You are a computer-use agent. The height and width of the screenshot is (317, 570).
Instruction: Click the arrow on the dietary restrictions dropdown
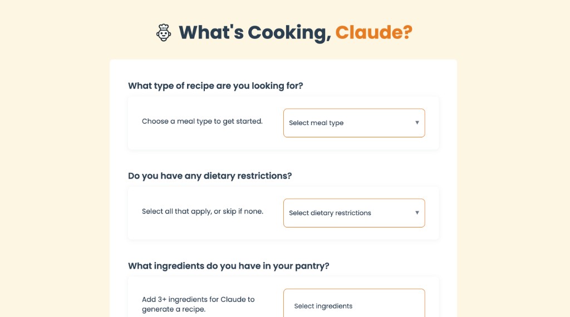pyautogui.click(x=417, y=213)
